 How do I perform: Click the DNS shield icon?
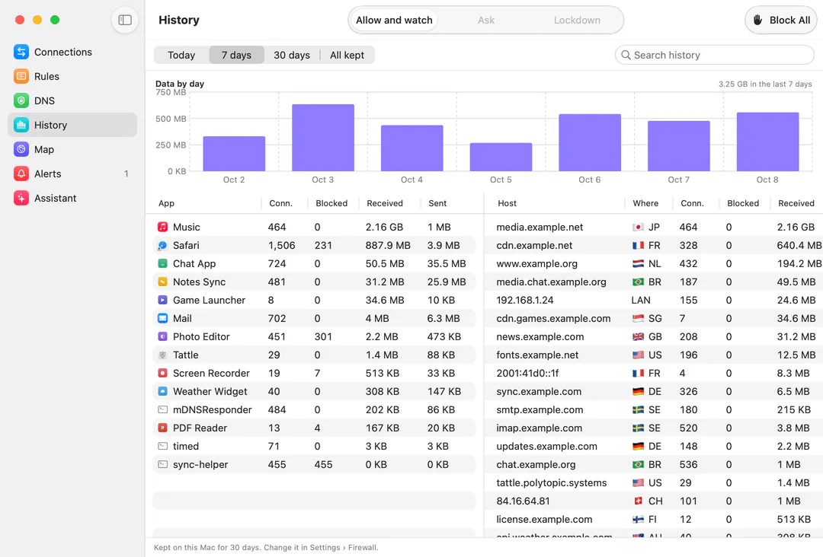coord(21,100)
